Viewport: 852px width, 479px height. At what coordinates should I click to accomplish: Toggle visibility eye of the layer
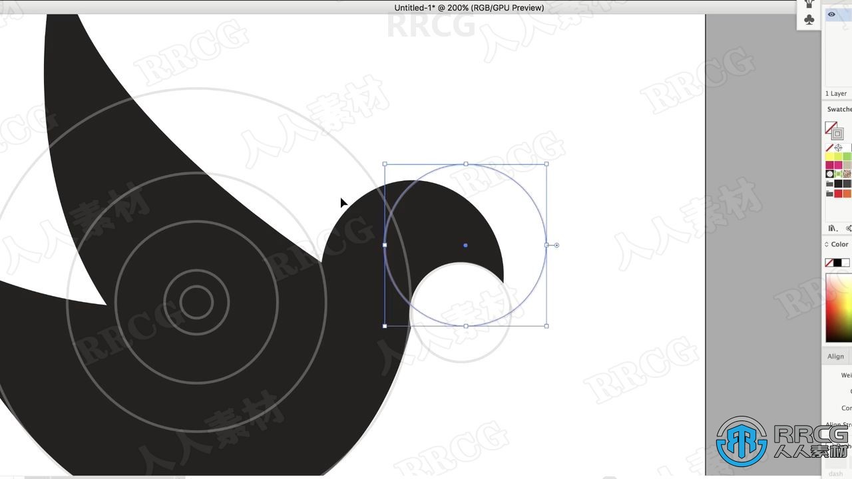pos(831,14)
